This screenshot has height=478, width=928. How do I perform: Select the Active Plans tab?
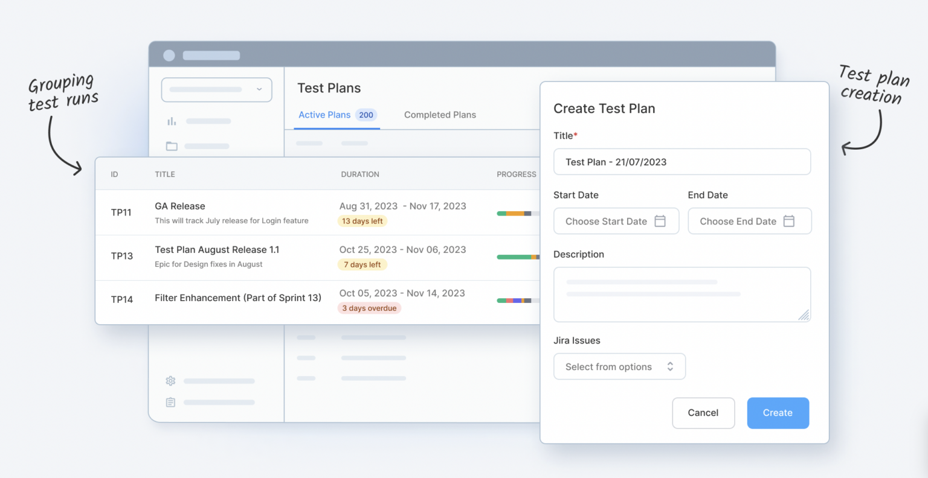324,115
